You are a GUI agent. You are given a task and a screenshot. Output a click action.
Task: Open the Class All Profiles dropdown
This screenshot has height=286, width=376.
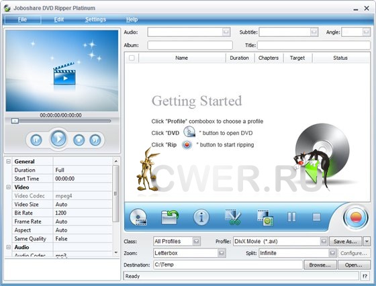coord(196,241)
